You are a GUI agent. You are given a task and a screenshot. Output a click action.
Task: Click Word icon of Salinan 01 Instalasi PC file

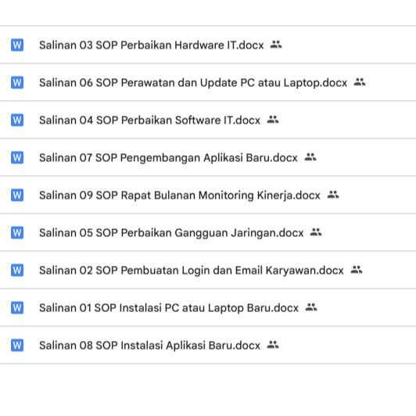pos(17,308)
